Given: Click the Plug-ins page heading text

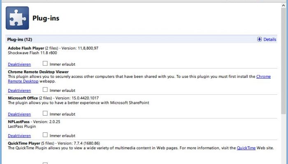Looking at the screenshot, I should (x=46, y=18).
